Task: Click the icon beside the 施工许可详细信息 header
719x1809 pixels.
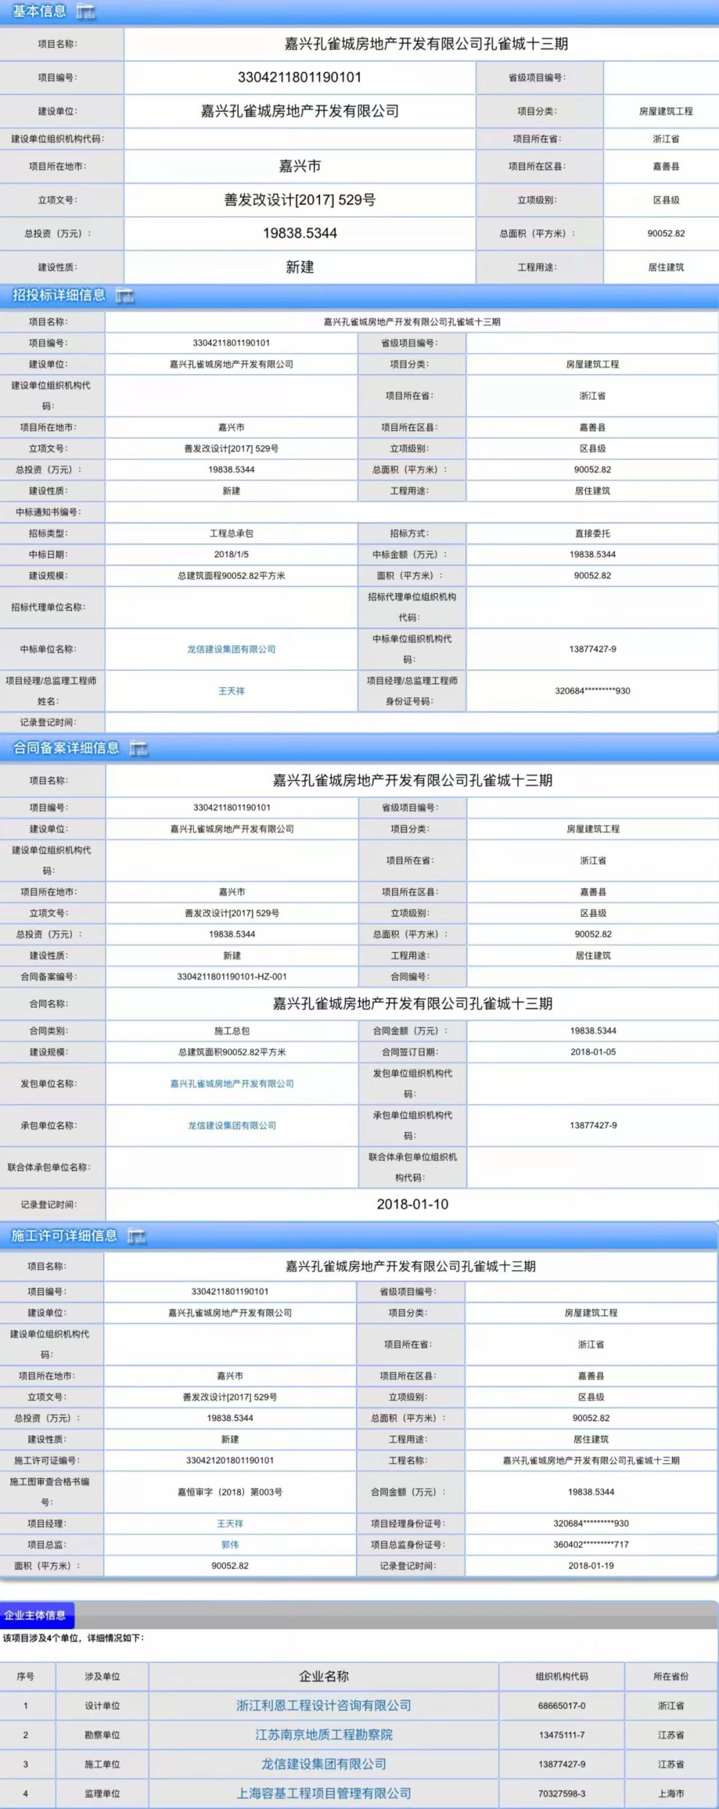Action: tap(136, 1237)
